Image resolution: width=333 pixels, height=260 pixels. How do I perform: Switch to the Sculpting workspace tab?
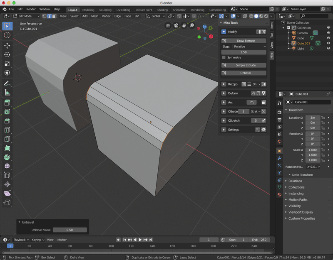(105, 10)
